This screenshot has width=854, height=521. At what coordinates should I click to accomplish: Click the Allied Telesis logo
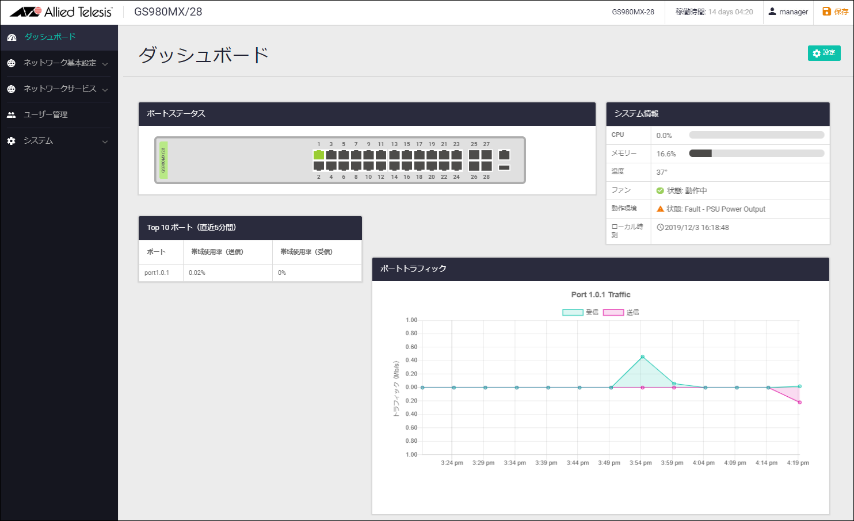61,12
